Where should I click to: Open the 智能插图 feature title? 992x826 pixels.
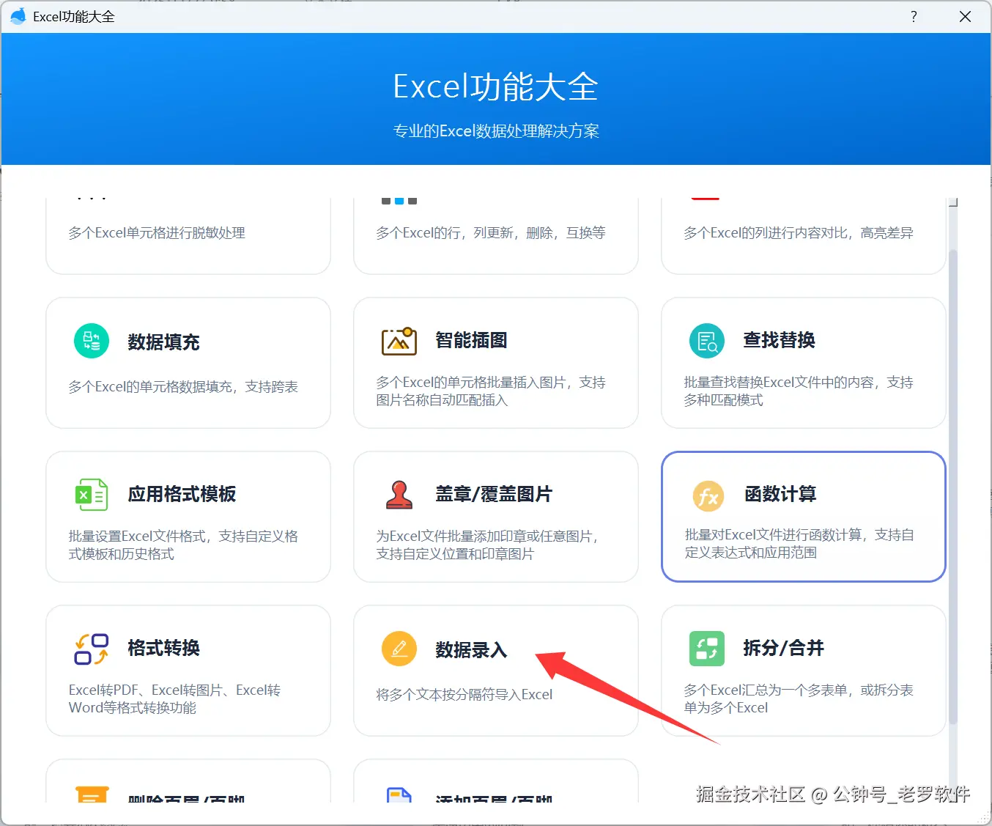coord(471,340)
